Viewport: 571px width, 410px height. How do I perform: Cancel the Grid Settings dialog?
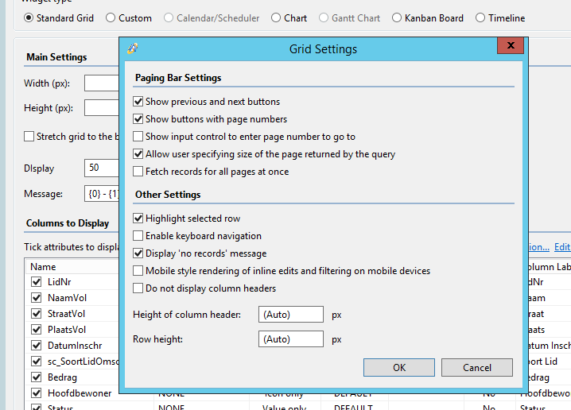point(477,367)
